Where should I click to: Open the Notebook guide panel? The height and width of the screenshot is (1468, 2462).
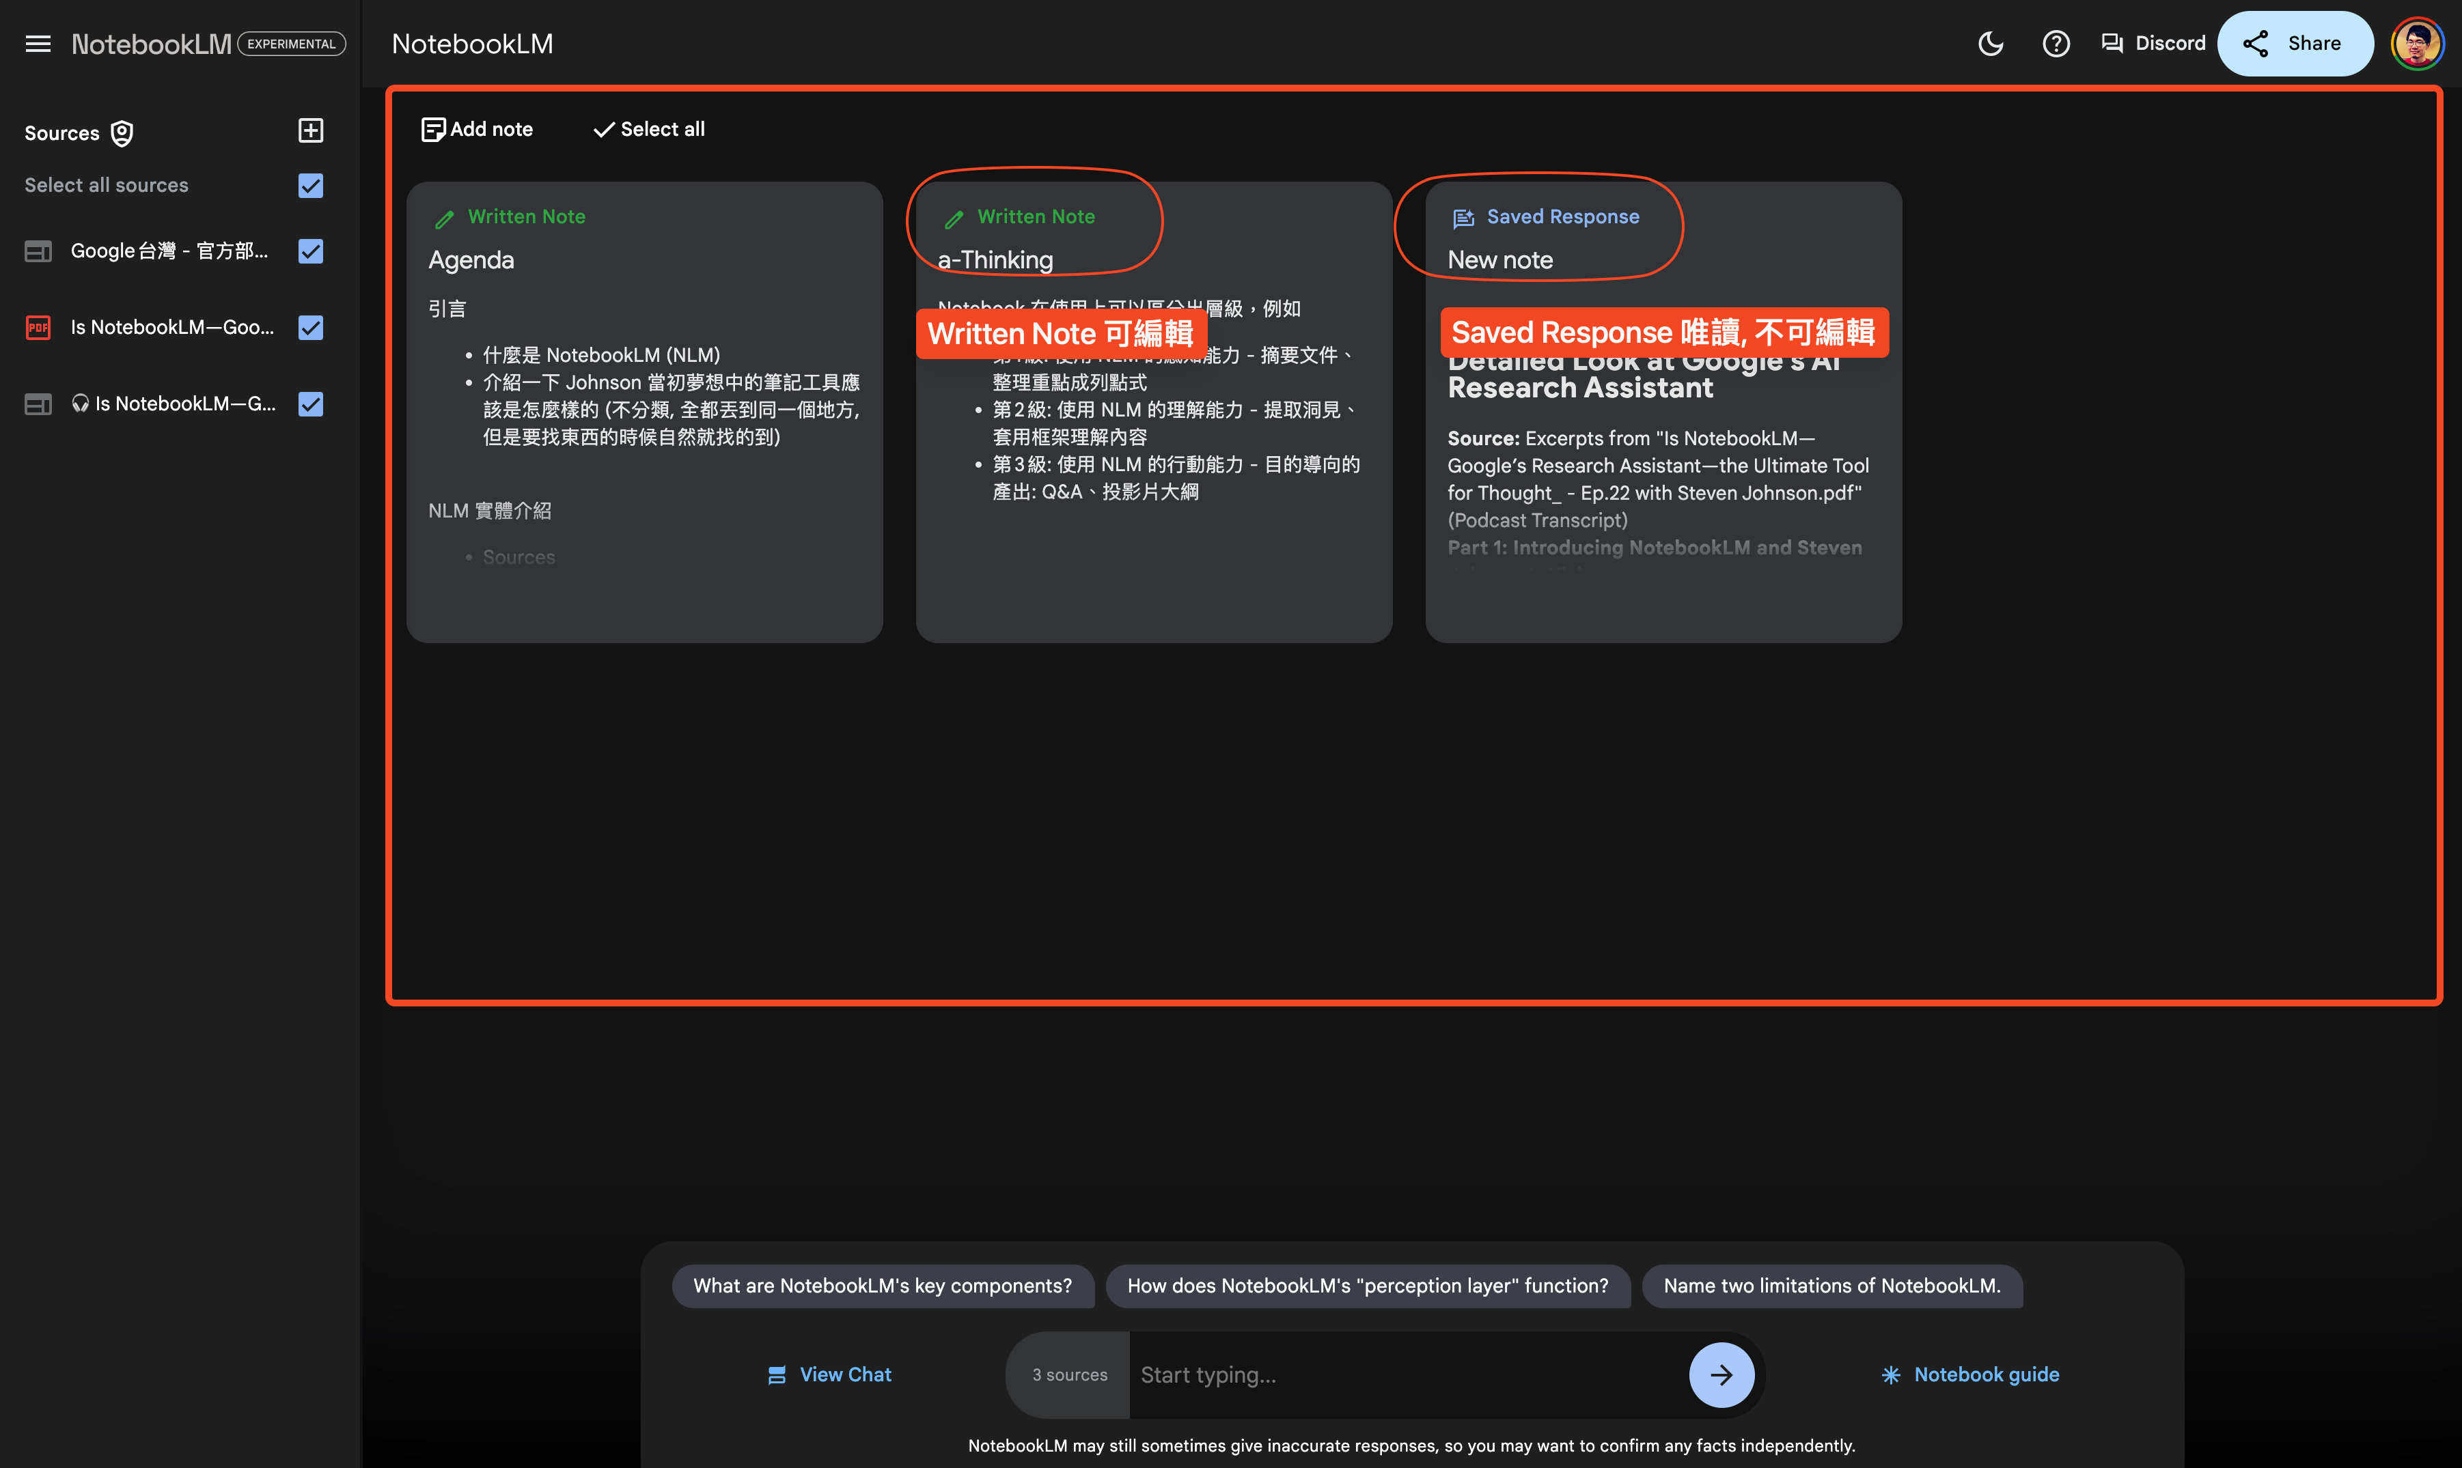click(x=1969, y=1374)
